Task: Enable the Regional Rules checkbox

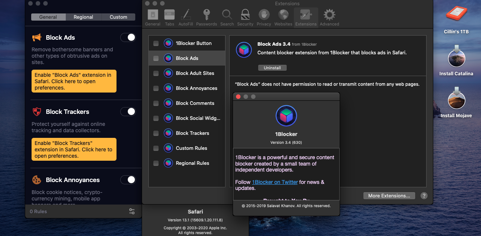Action: click(156, 163)
